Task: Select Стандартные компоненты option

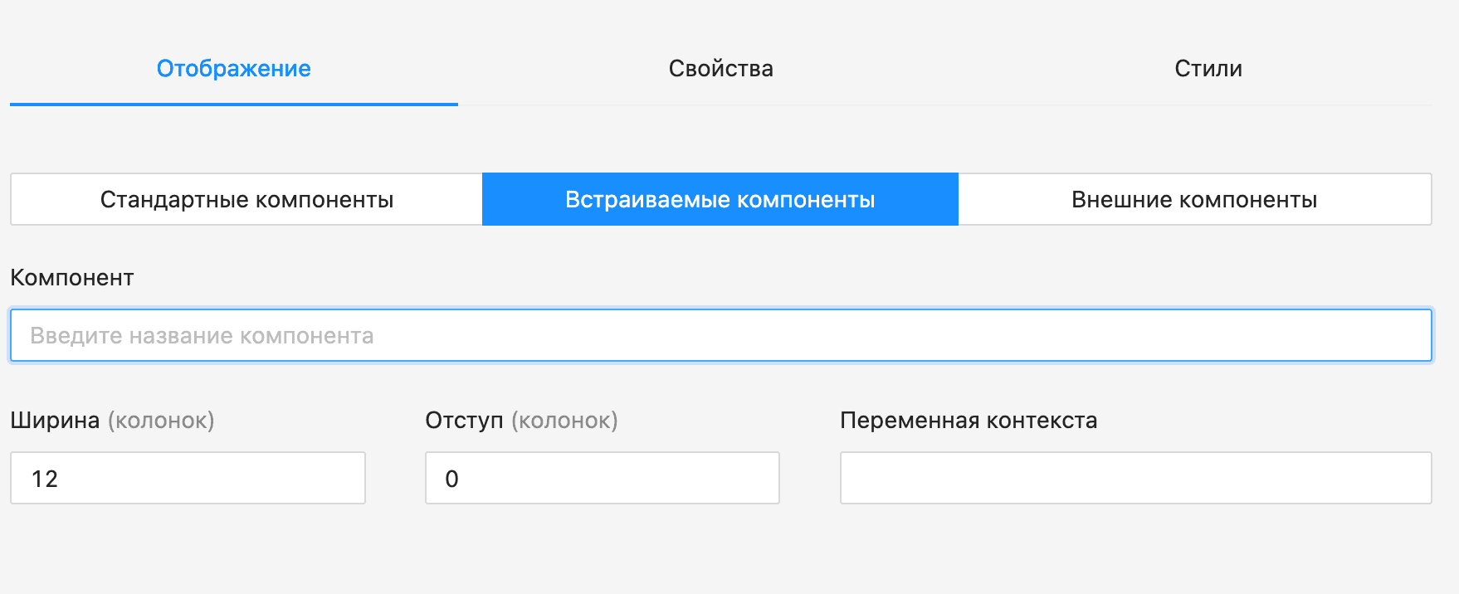Action: tap(246, 199)
